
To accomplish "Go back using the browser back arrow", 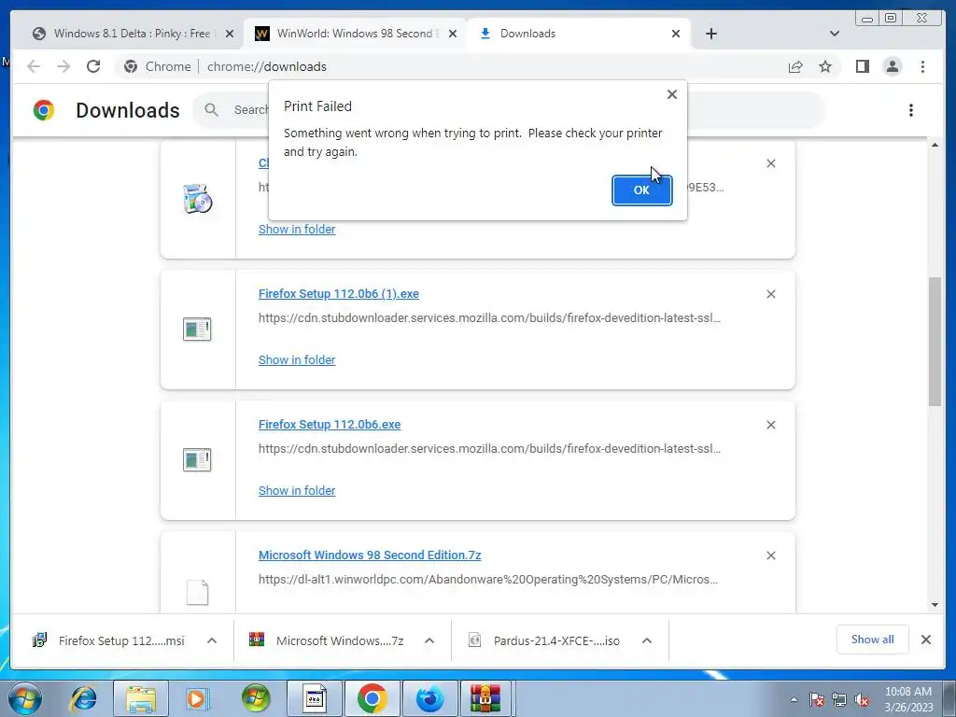I will click(x=34, y=66).
